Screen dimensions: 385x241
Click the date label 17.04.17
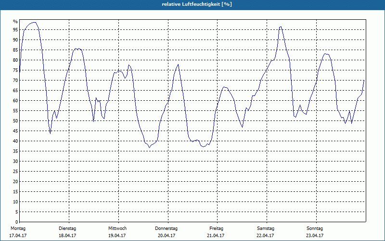18,236
